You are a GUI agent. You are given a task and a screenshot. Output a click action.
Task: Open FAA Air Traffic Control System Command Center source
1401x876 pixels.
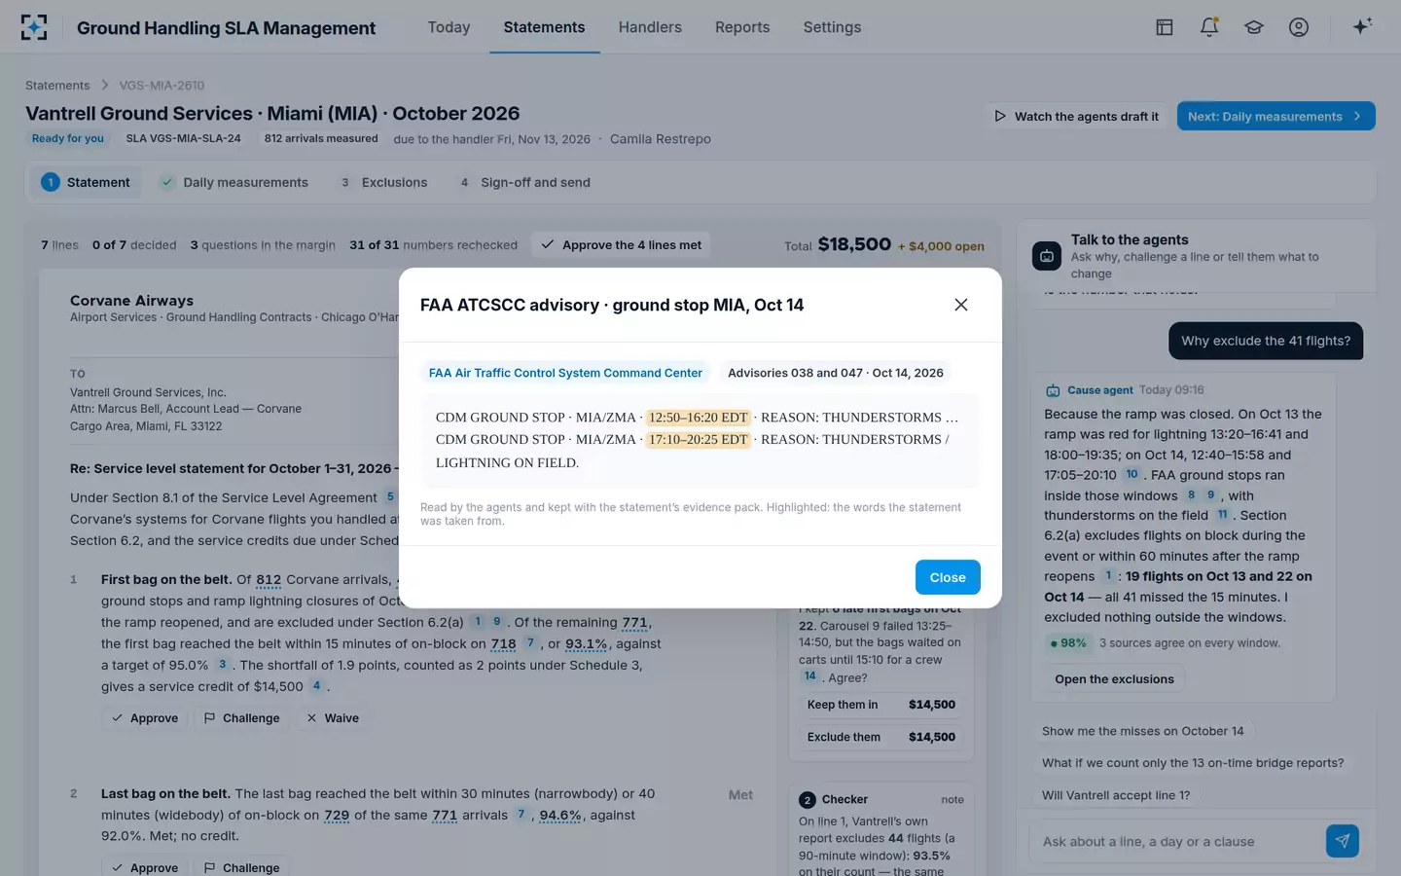[x=565, y=373]
